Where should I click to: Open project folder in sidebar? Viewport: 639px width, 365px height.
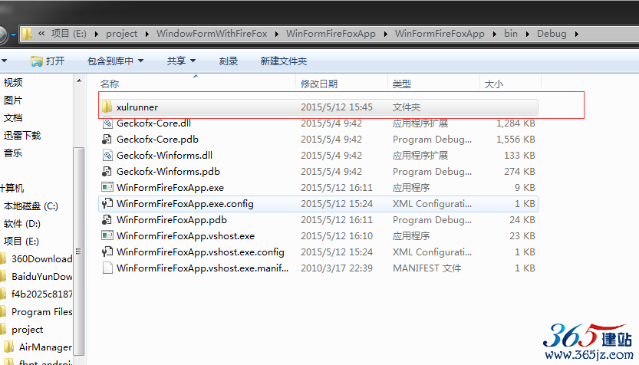(x=28, y=329)
